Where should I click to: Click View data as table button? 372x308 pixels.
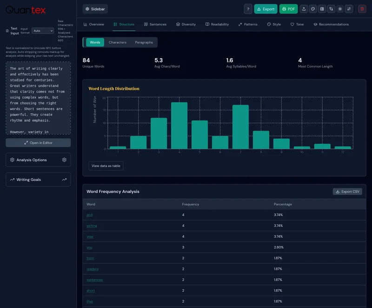pyautogui.click(x=106, y=166)
